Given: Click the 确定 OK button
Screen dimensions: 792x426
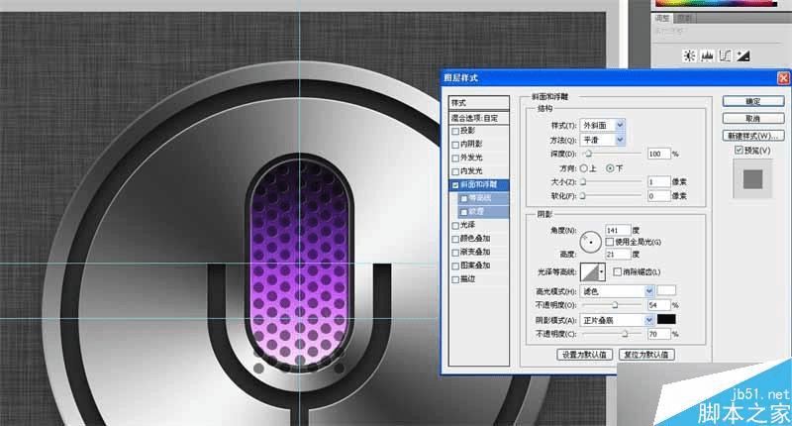Looking at the screenshot, I should (753, 102).
